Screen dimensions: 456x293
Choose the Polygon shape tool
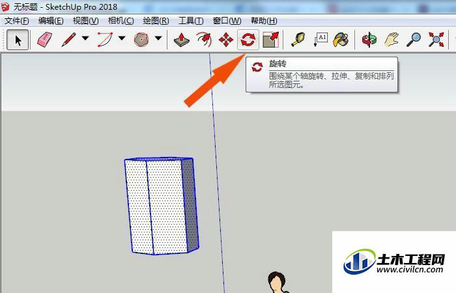[x=141, y=40]
